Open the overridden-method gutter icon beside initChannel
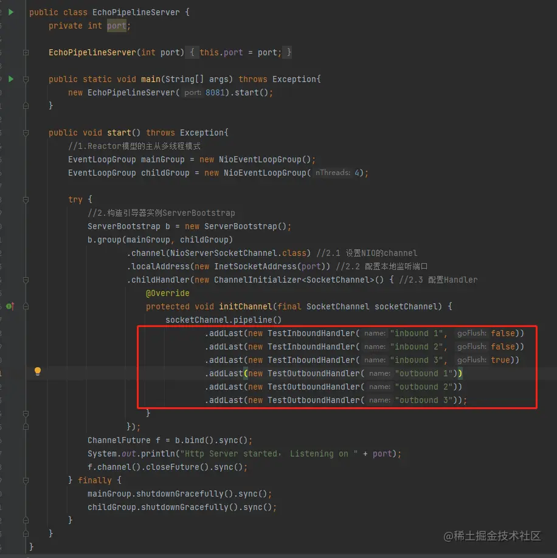This screenshot has width=557, height=558. (10, 306)
